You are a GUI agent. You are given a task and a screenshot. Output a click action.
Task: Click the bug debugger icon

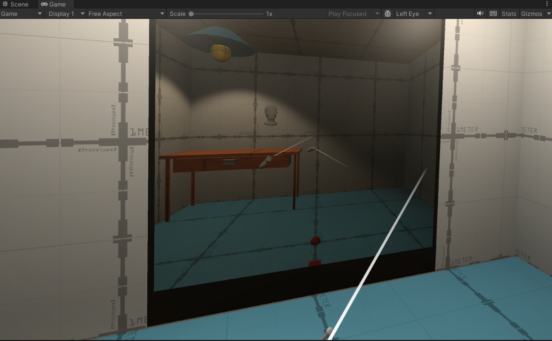pyautogui.click(x=388, y=14)
